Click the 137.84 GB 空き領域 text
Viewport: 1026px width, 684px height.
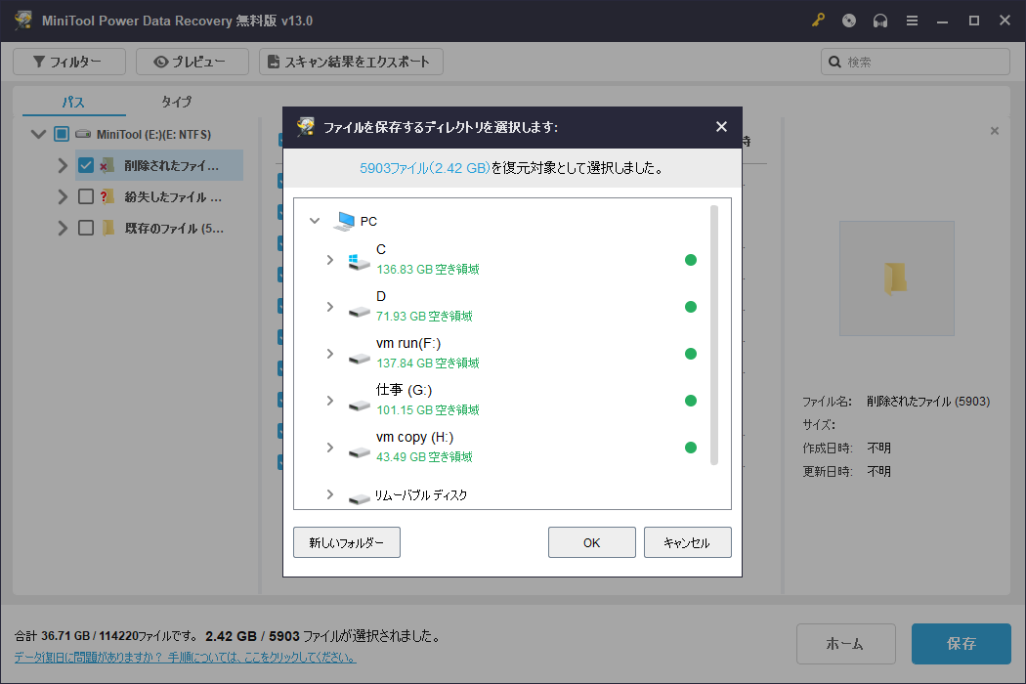(428, 363)
